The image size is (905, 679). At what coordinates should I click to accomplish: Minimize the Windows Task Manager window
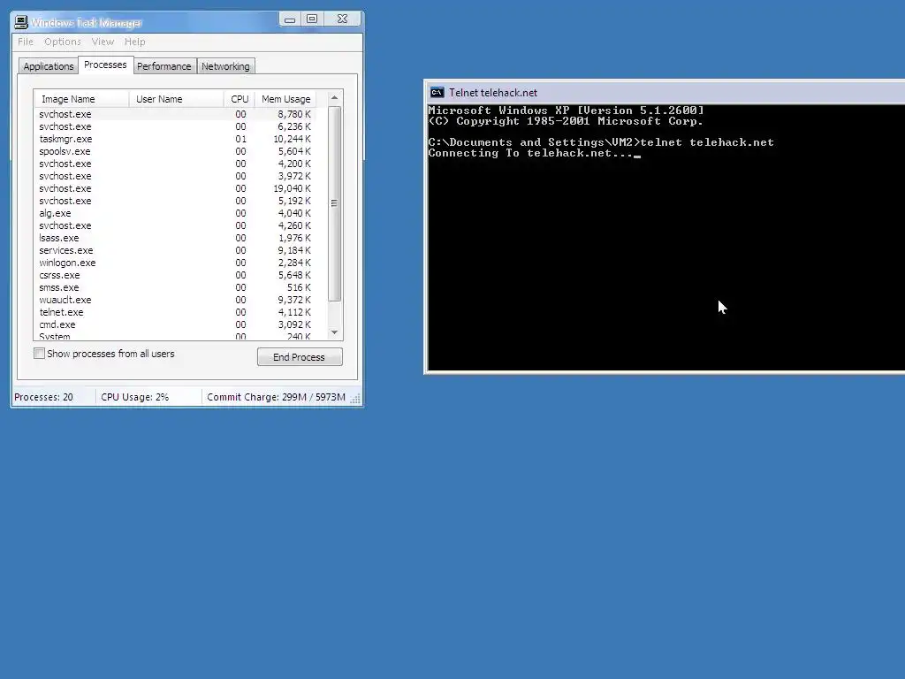click(290, 19)
